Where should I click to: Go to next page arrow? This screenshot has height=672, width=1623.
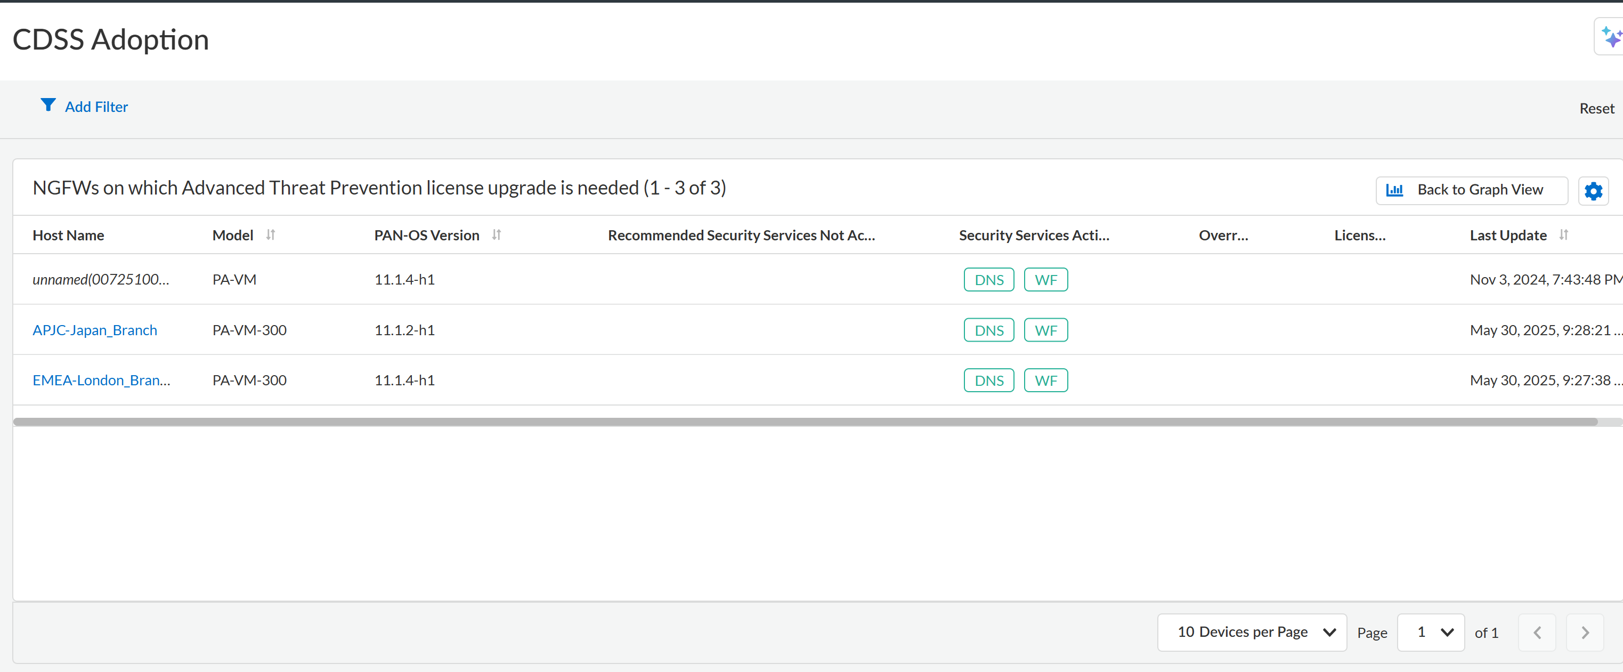tap(1585, 632)
